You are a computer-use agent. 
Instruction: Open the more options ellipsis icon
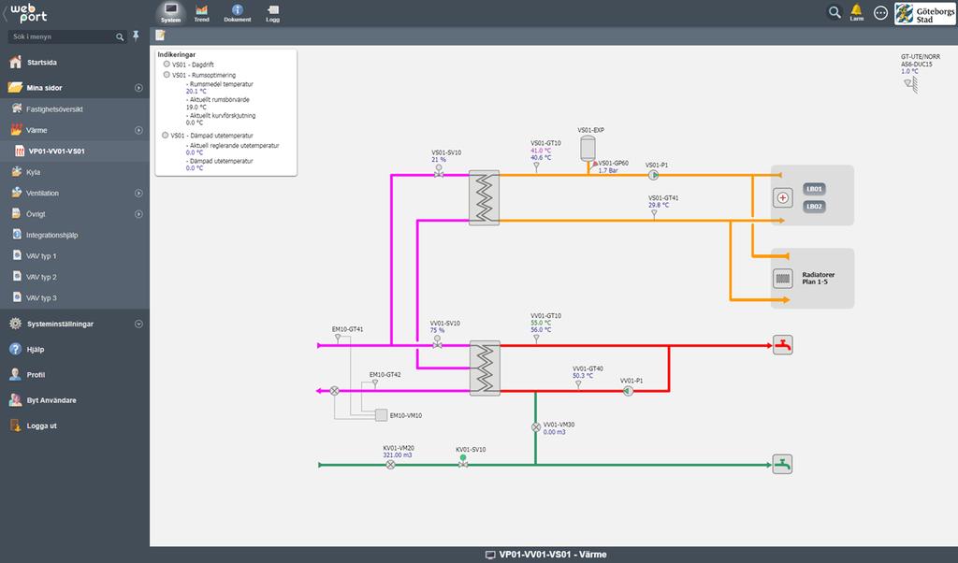(880, 12)
